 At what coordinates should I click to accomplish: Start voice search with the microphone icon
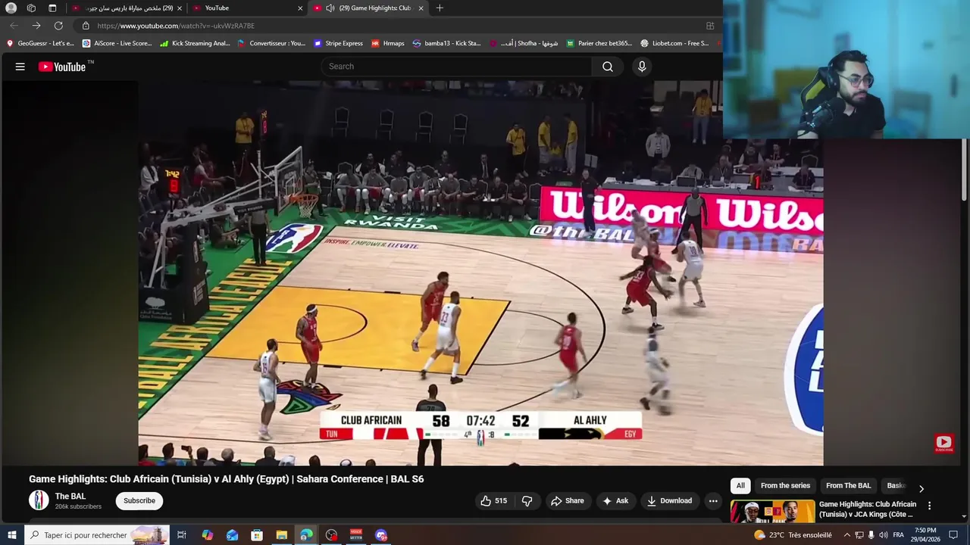(642, 67)
